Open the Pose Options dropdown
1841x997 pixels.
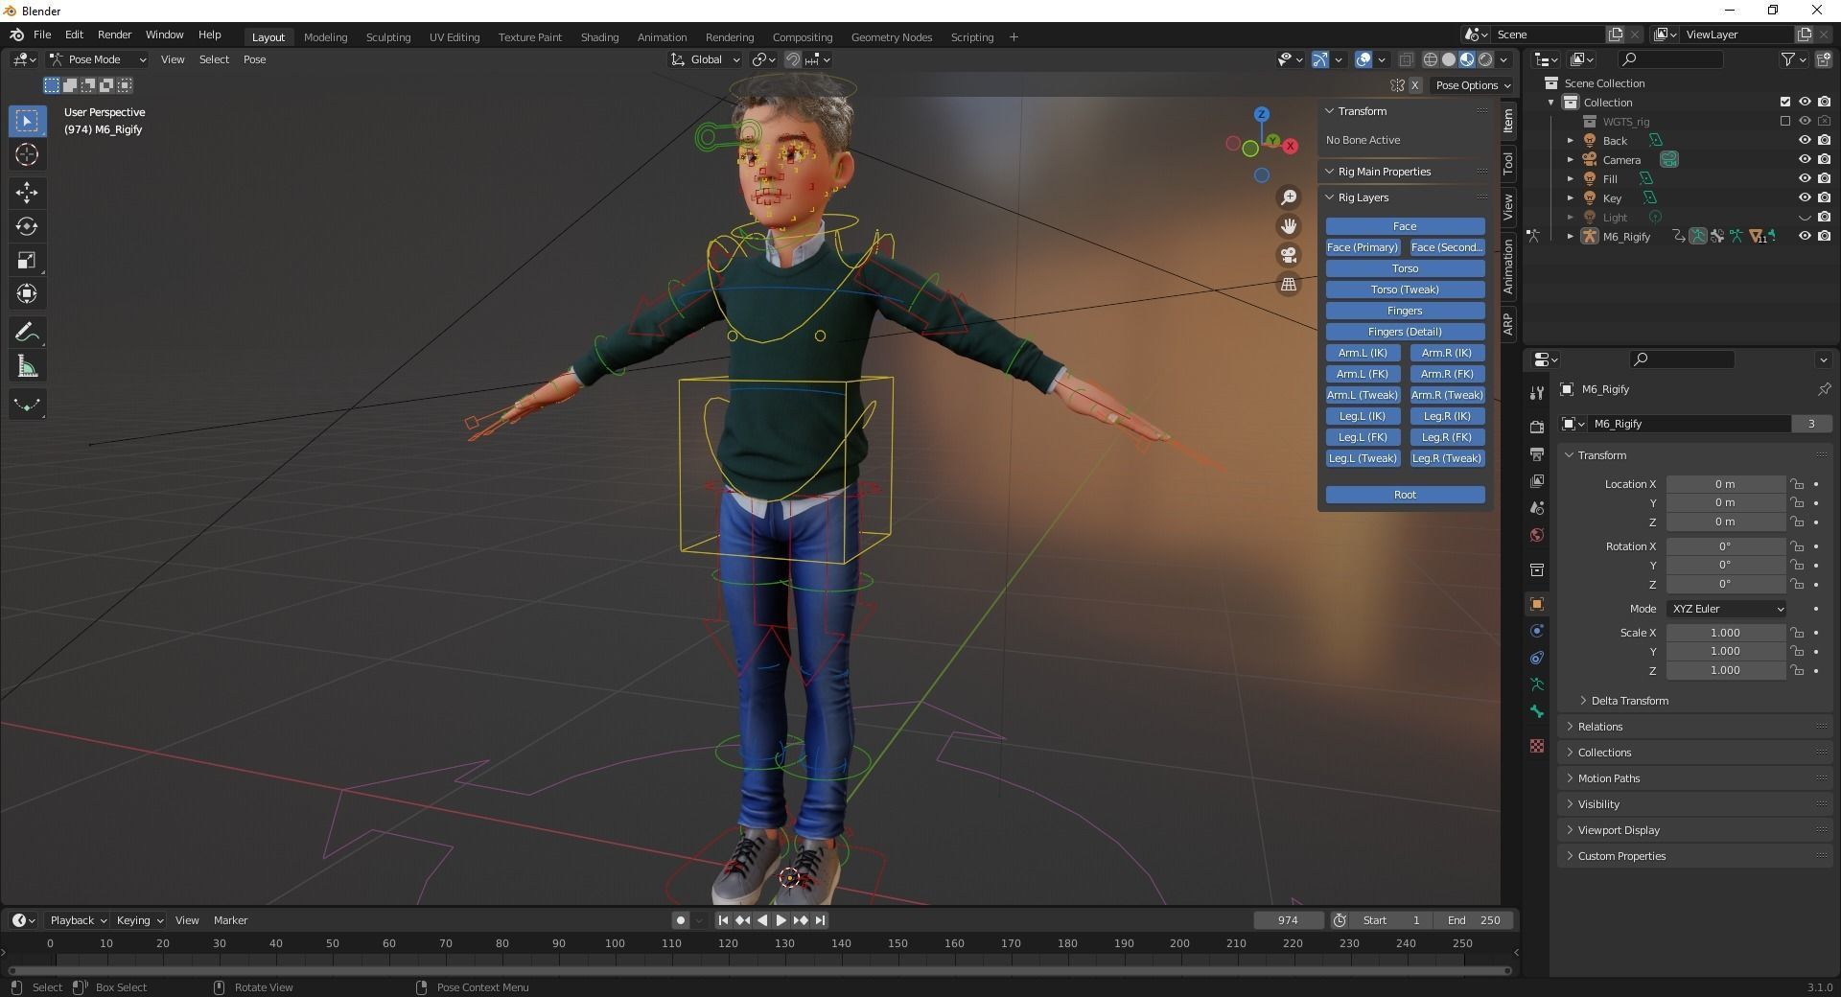1473,85
